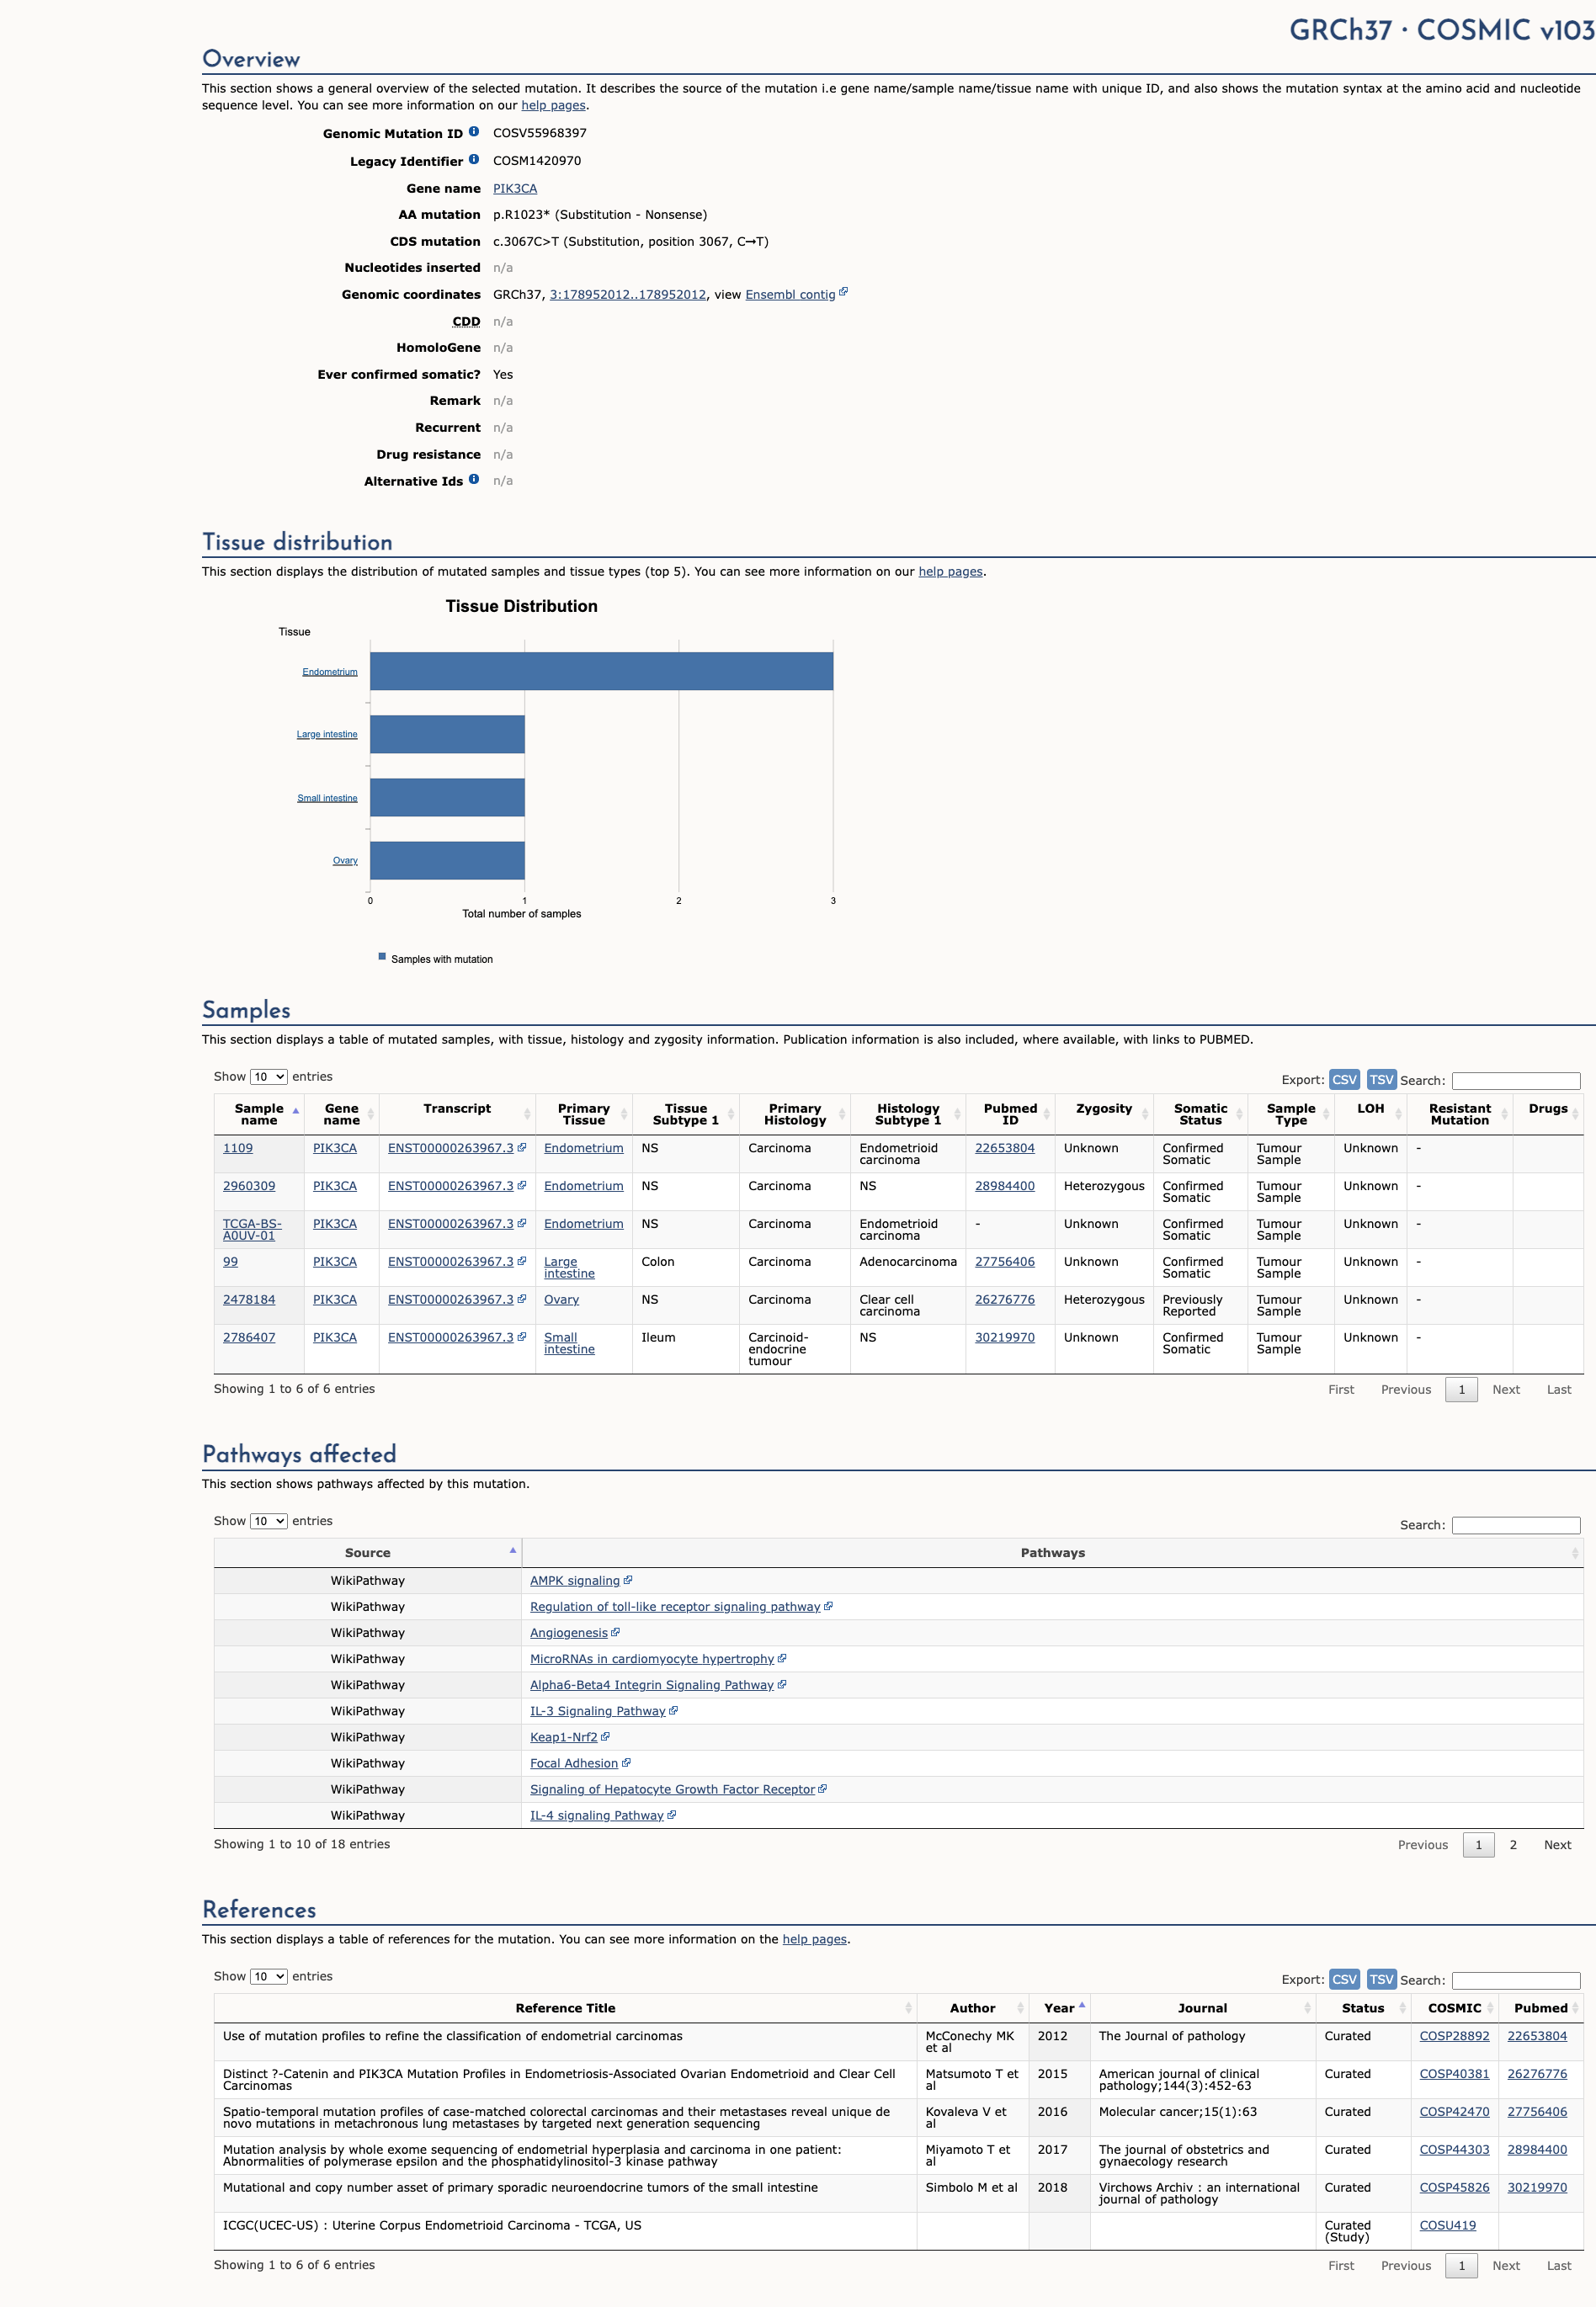Click external link icon beside Keap1-Nrf2
This screenshot has width=1596, height=2307.
(x=605, y=1737)
